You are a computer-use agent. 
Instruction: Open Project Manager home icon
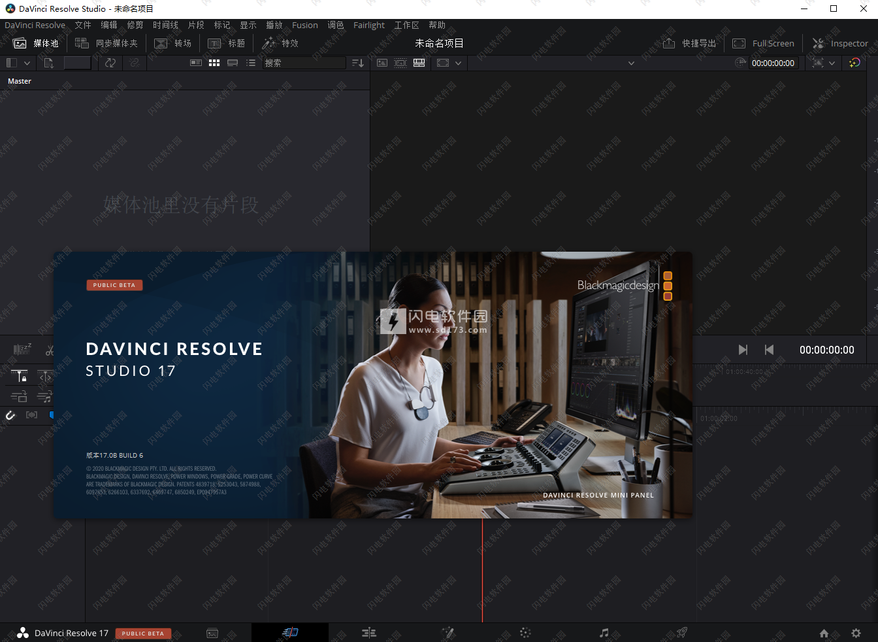(x=824, y=633)
